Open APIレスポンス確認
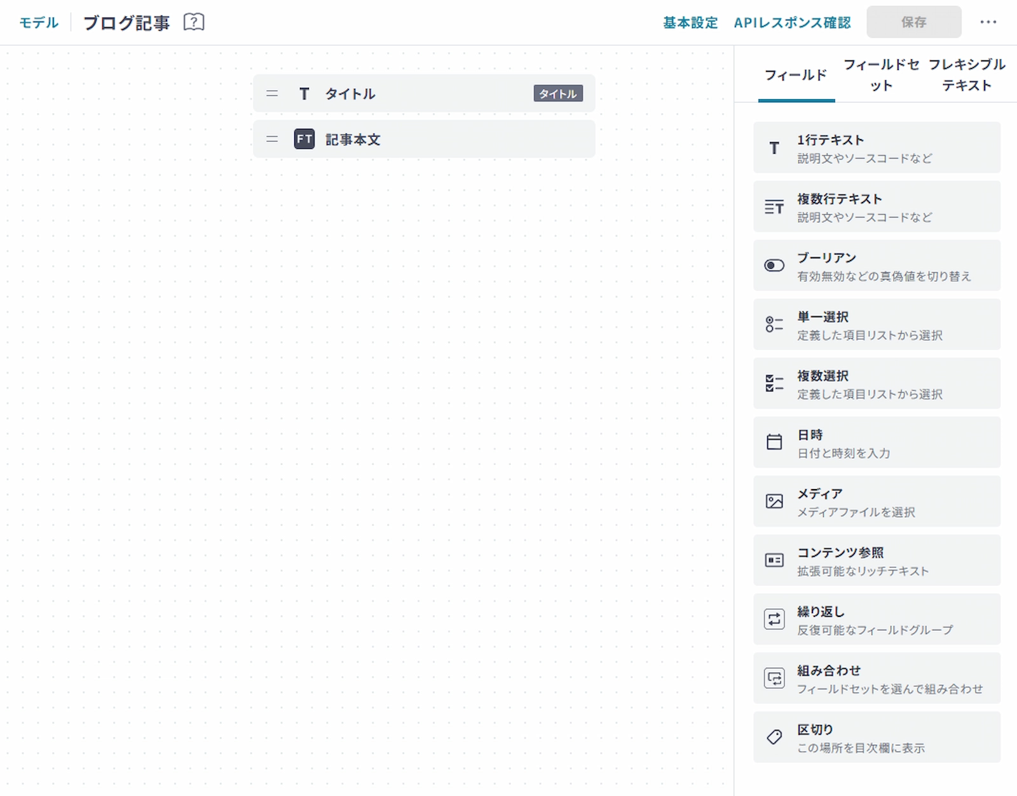 pyautogui.click(x=792, y=23)
